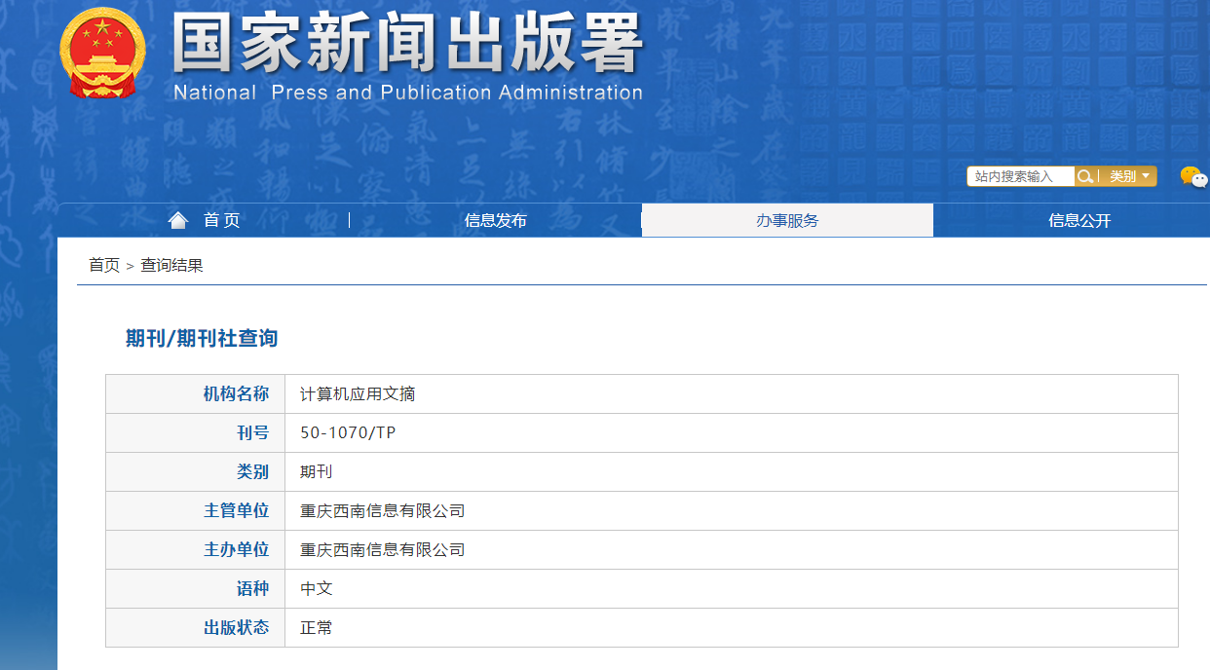Click the 主办单位 row's company name
The width and height of the screenshot is (1210, 670).
pyautogui.click(x=382, y=550)
